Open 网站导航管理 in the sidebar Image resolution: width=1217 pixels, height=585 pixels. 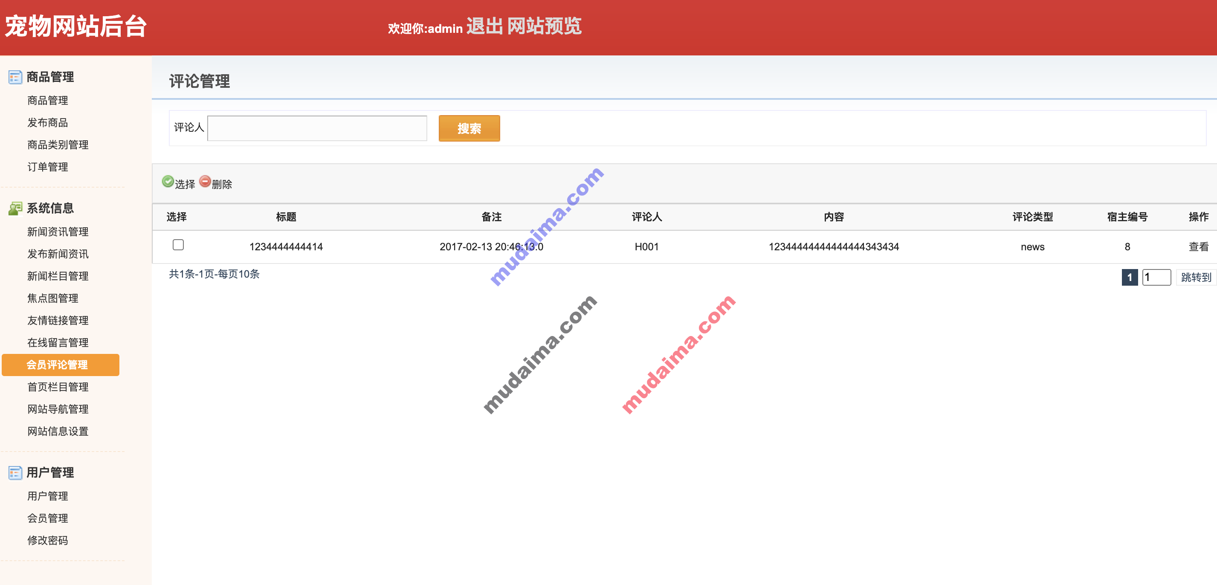pos(58,410)
